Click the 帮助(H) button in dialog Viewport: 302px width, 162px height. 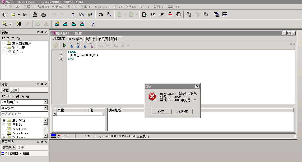[x=183, y=111]
